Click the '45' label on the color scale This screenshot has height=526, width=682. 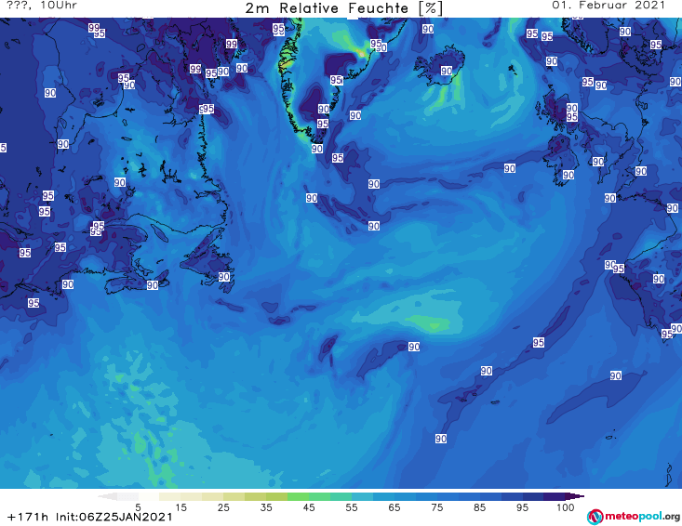[x=309, y=507]
